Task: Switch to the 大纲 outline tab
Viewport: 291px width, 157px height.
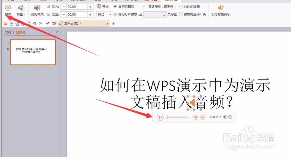Action: pyautogui.click(x=8, y=32)
